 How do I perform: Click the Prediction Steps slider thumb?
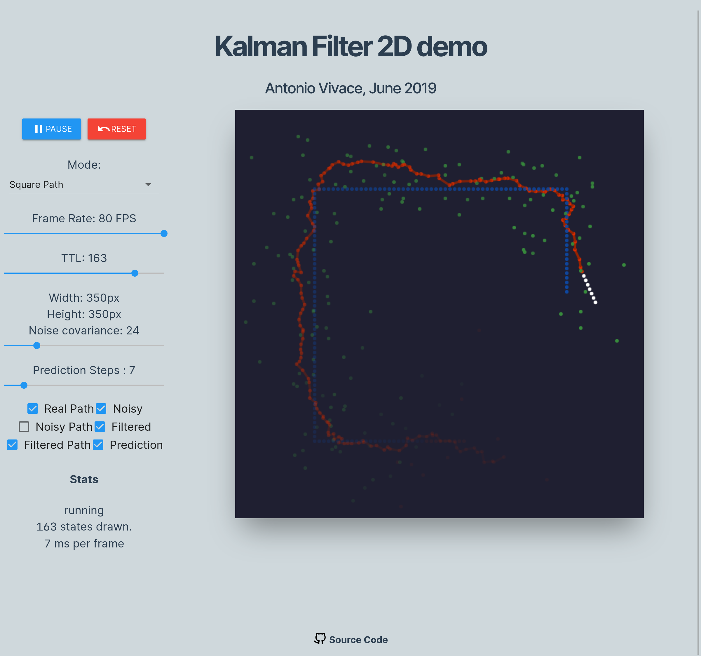pyautogui.click(x=24, y=385)
